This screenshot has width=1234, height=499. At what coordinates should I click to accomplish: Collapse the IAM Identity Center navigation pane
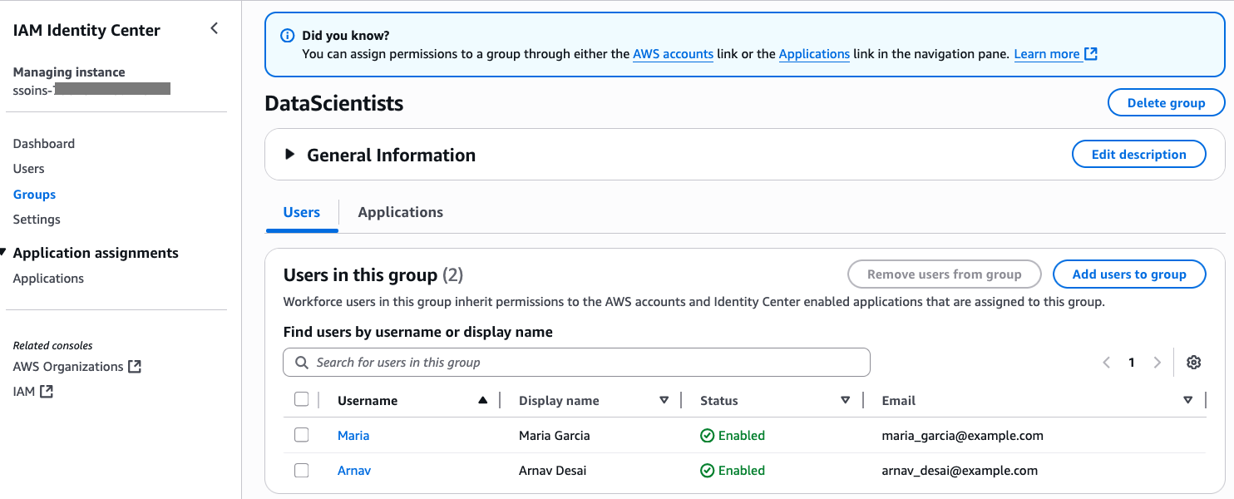[x=214, y=29]
